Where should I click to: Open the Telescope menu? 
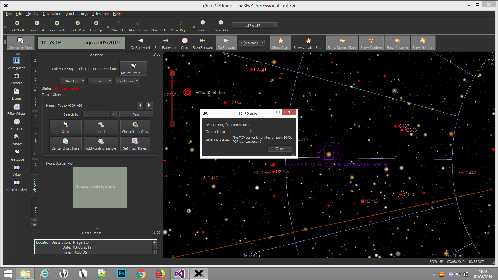(100, 14)
